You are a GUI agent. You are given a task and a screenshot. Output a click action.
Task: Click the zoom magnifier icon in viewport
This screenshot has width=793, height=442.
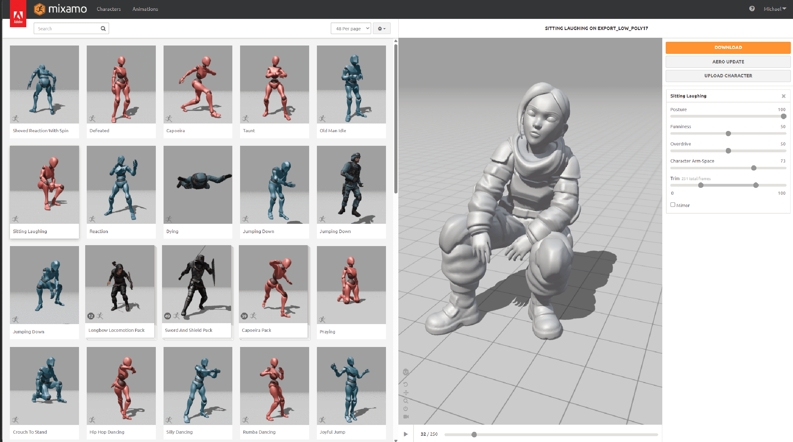pos(406,401)
